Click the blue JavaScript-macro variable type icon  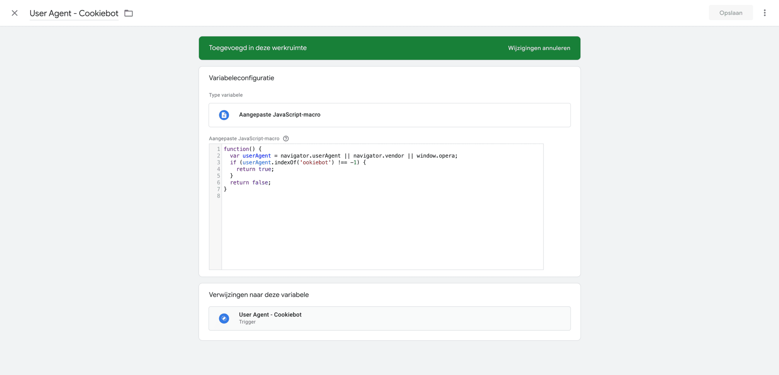[x=224, y=115]
